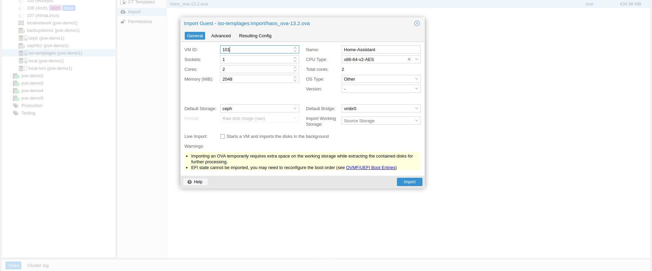Click the Name field Home-Assistant
This screenshot has width=652, height=271.
[x=381, y=49]
